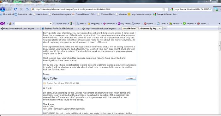Open the Google search engine selector

(172, 9)
